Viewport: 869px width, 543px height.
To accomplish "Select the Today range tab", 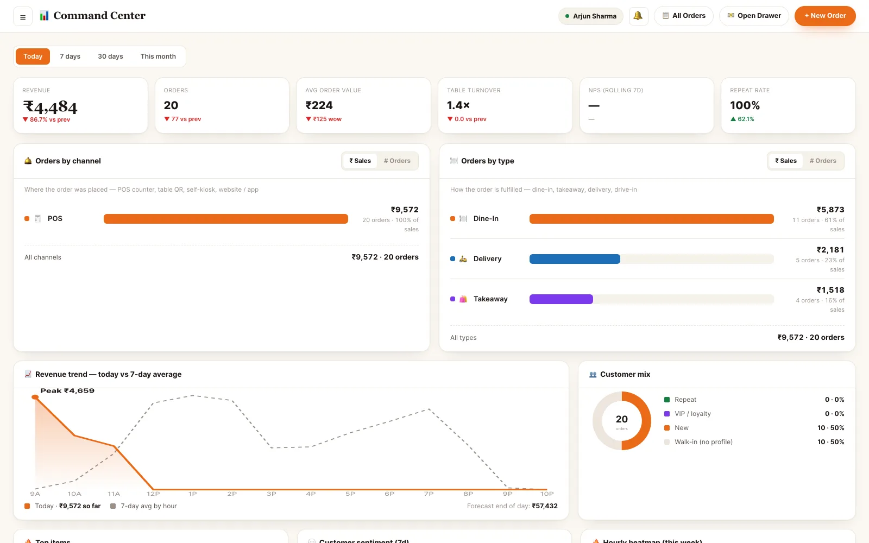I will pos(33,56).
